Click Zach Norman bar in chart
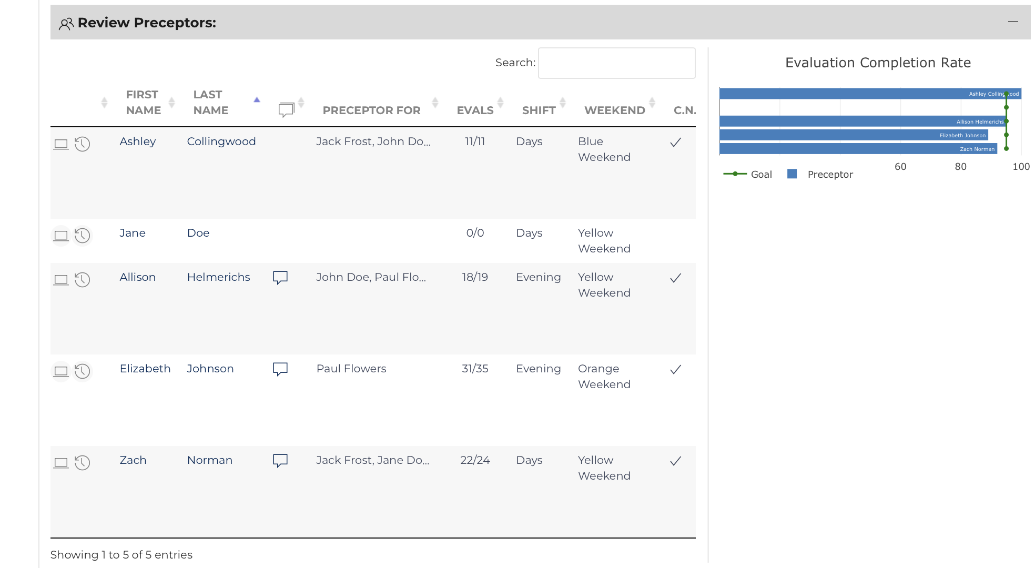The height and width of the screenshot is (568, 1035). tap(858, 149)
